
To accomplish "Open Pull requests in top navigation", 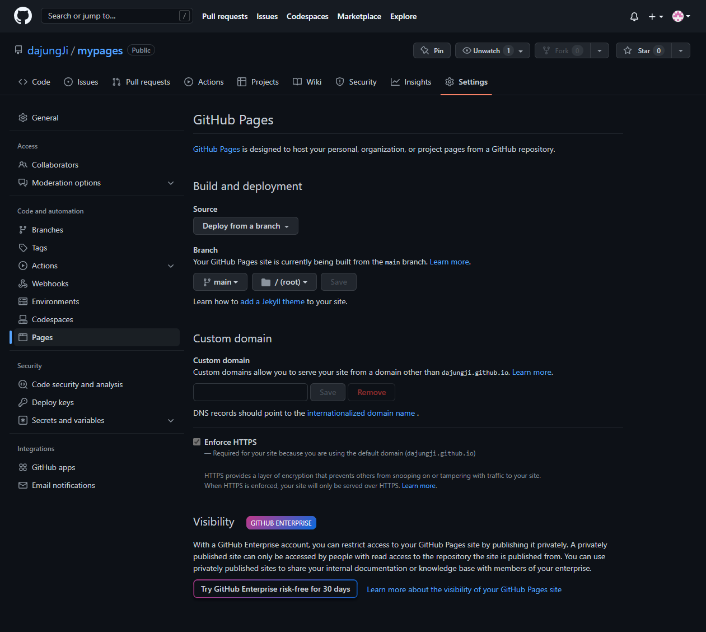I will click(225, 16).
